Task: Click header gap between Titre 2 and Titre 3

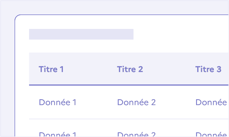Action: pyautogui.click(x=169, y=69)
